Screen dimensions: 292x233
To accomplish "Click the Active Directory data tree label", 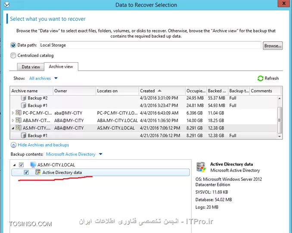I will point(62,172).
